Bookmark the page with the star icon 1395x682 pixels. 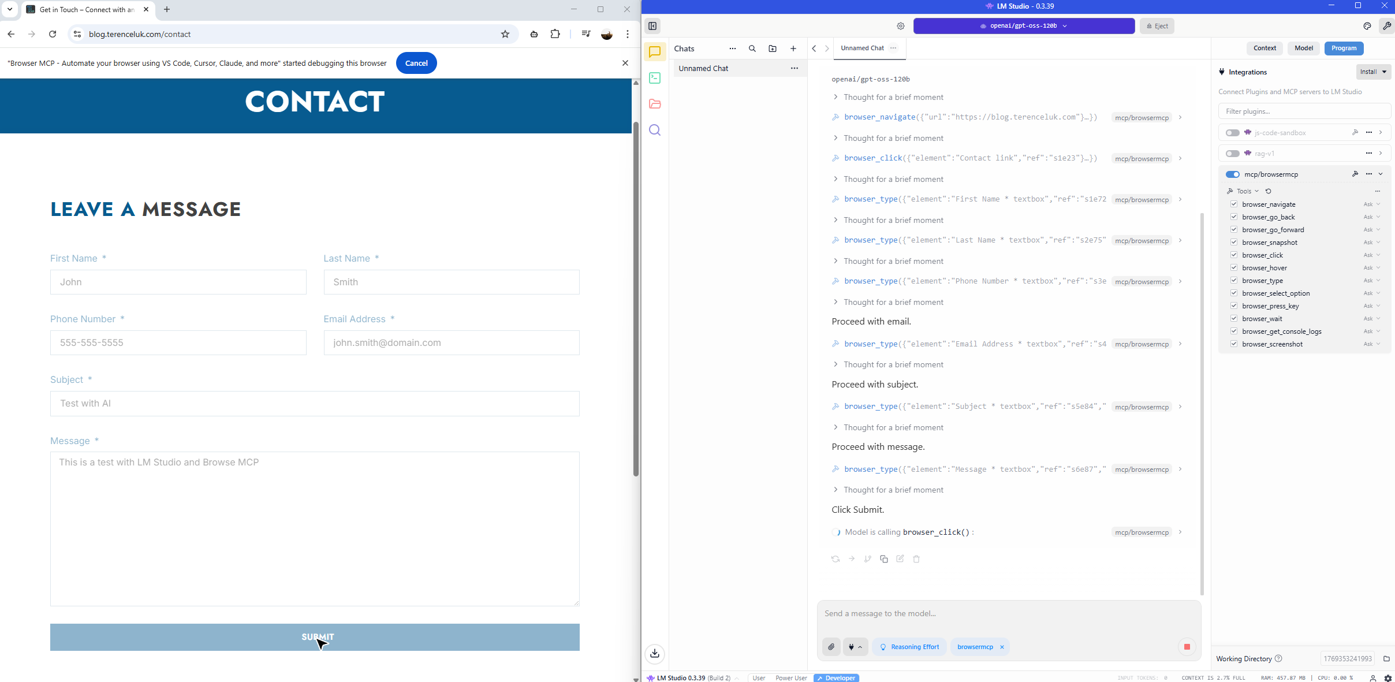click(x=505, y=34)
